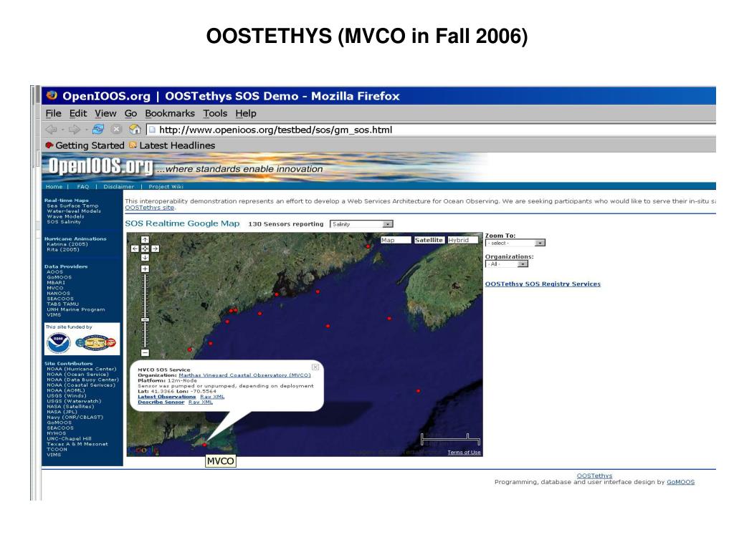Open NASA (Satellites) contributor link

pyautogui.click(x=70, y=407)
